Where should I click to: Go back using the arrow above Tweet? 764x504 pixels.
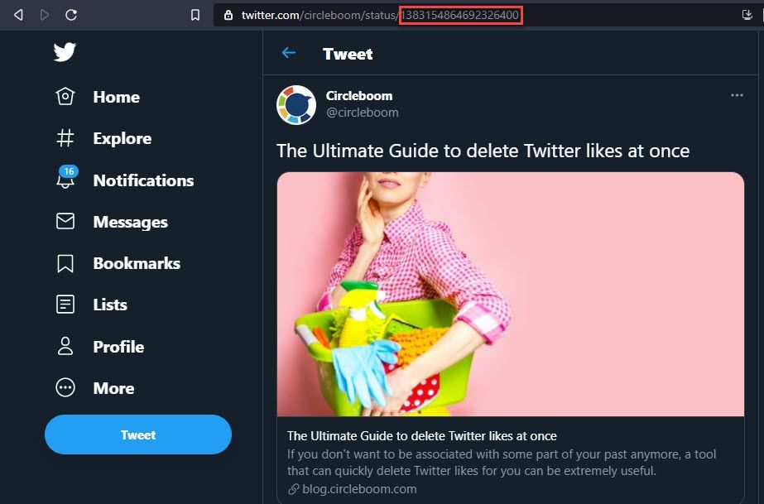(x=288, y=53)
